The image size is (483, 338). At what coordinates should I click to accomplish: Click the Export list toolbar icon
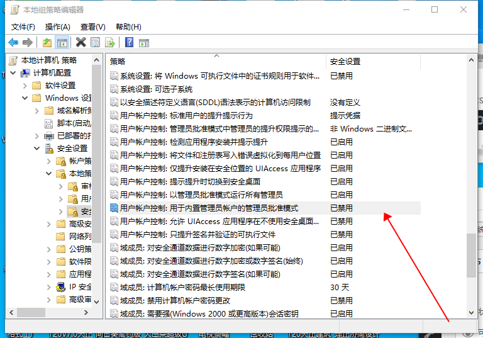coord(110,42)
